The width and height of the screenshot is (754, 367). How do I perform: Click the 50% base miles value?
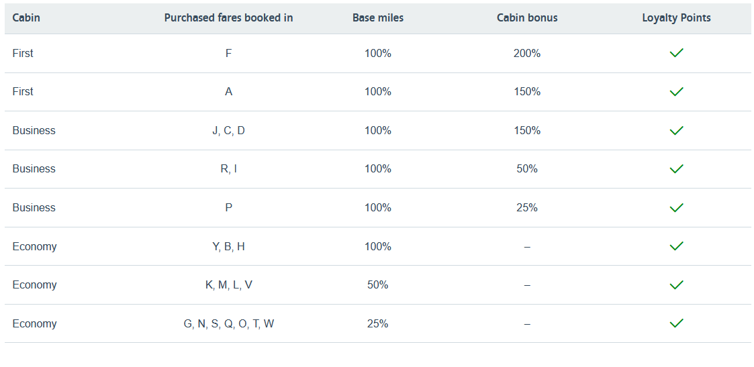[378, 285]
